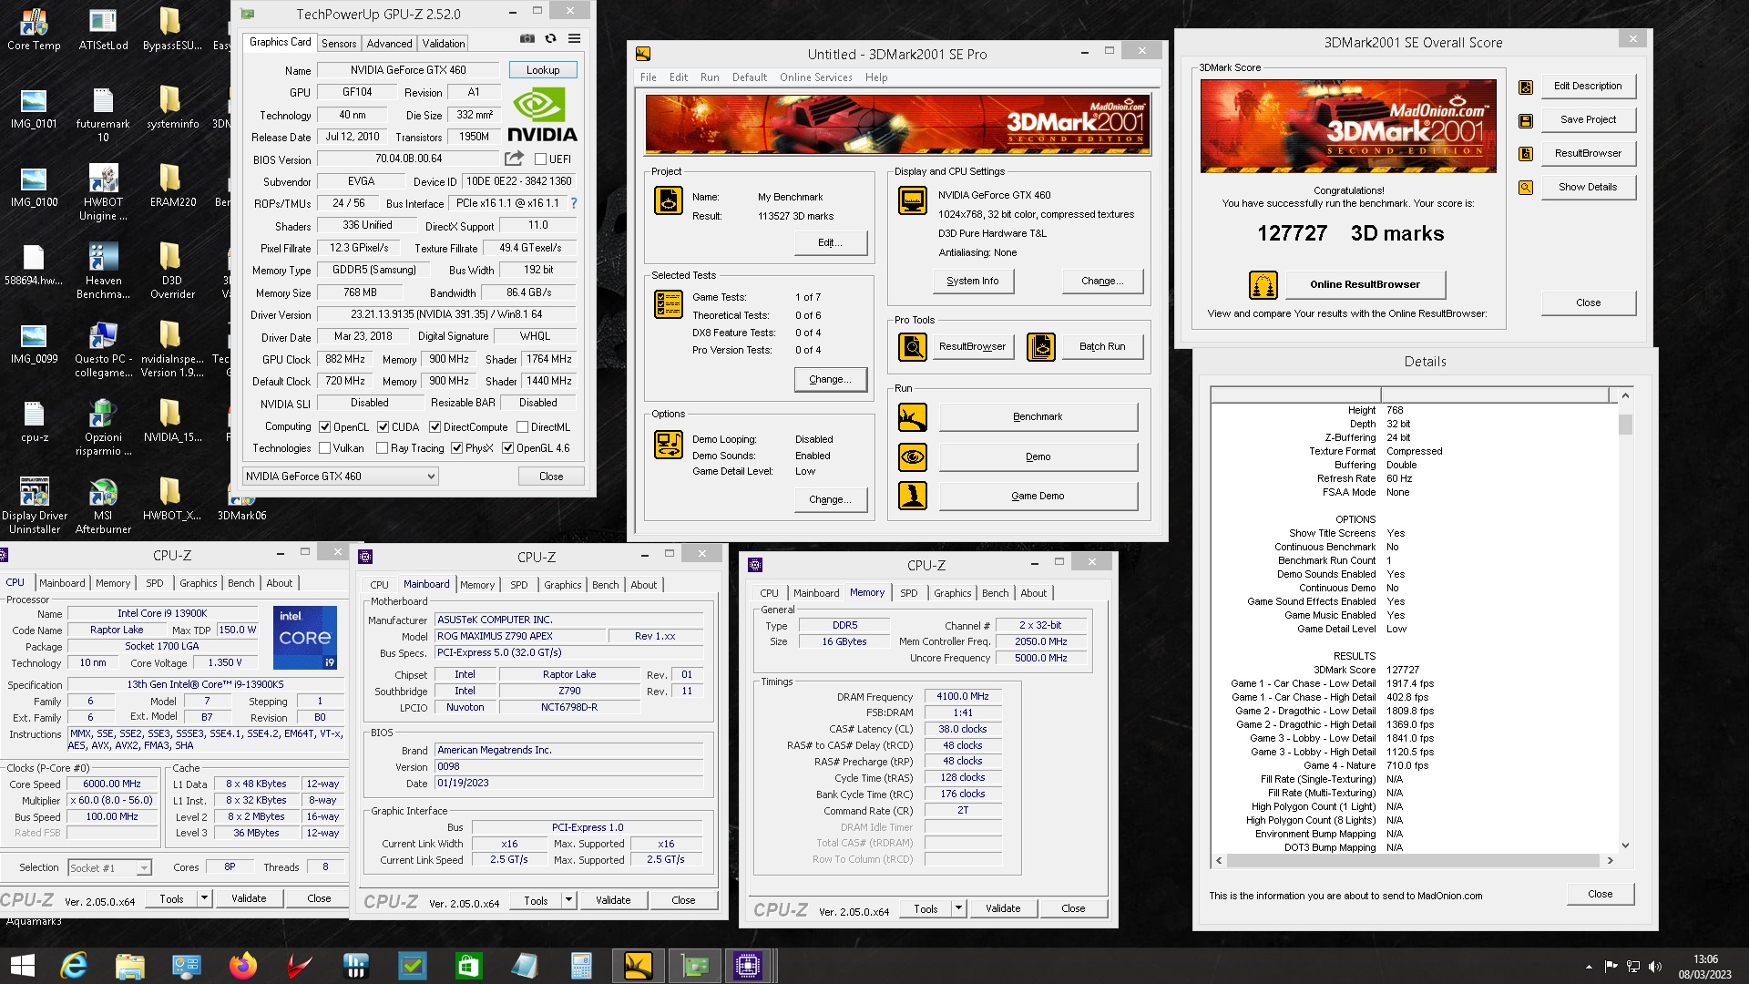Click the Demo eye icon in 3DMark2001
The height and width of the screenshot is (984, 1749).
(x=913, y=456)
